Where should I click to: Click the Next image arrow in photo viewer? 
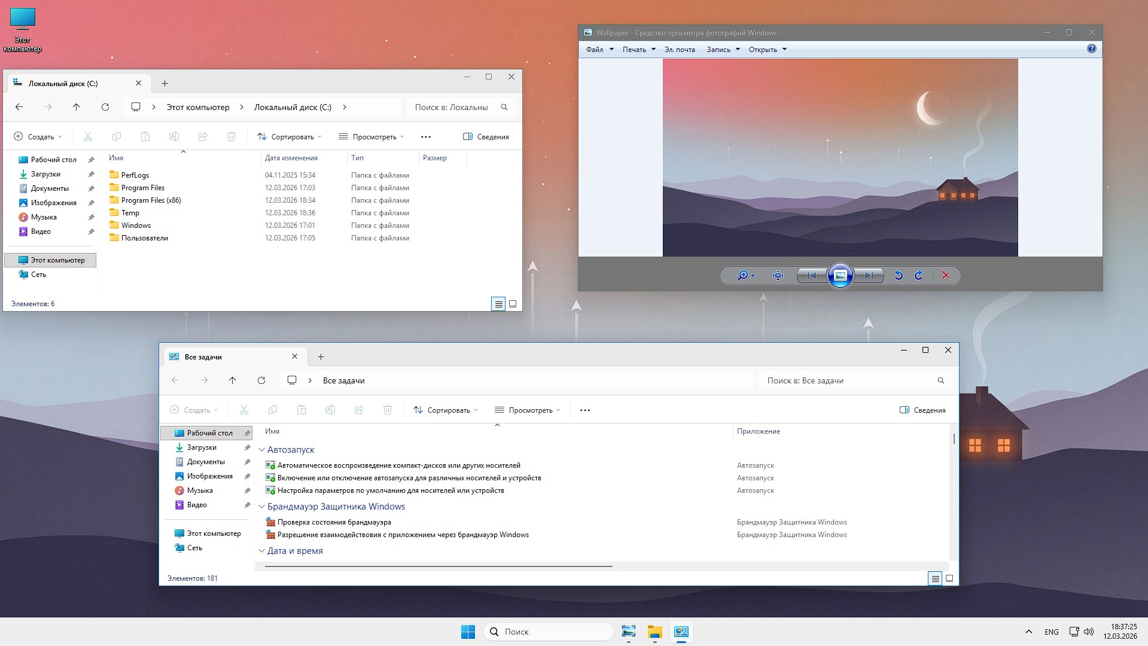click(869, 276)
